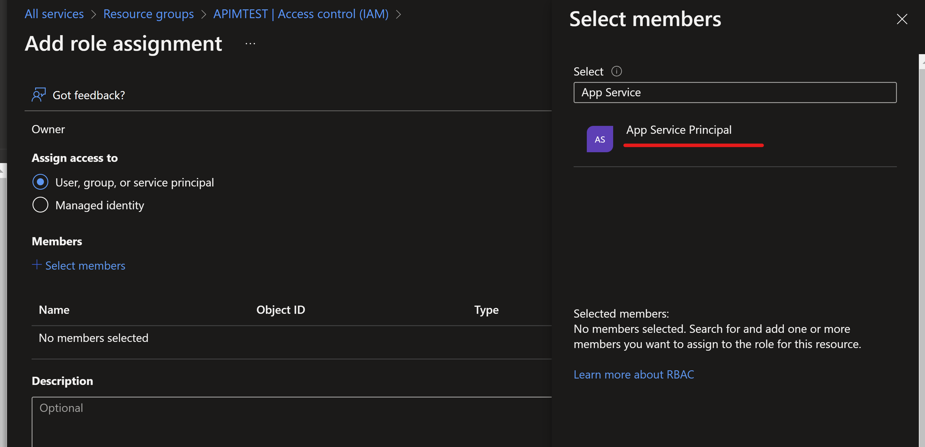The image size is (925, 447).
Task: Select User, group, or service principal radio
Action: (40, 182)
